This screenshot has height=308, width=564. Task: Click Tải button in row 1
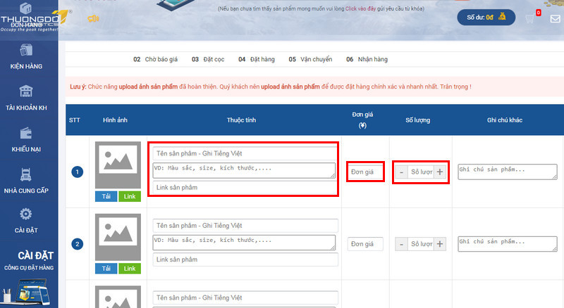(106, 196)
